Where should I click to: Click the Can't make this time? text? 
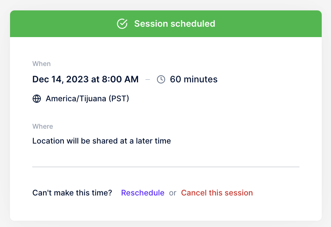72,193
